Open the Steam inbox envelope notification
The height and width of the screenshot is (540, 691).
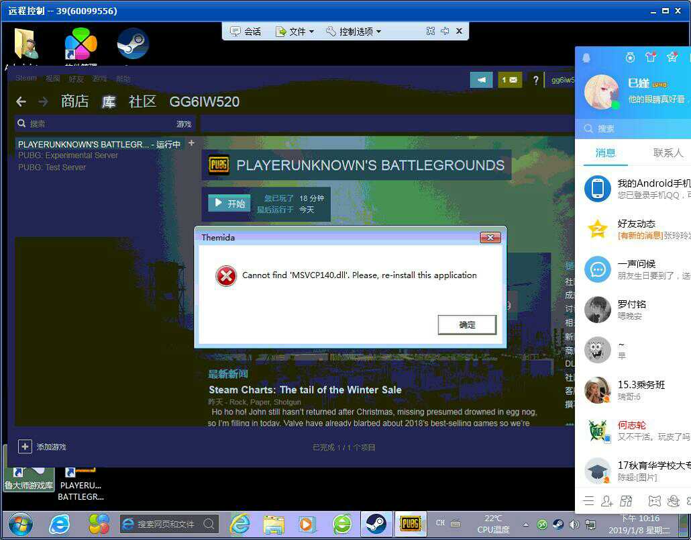510,80
